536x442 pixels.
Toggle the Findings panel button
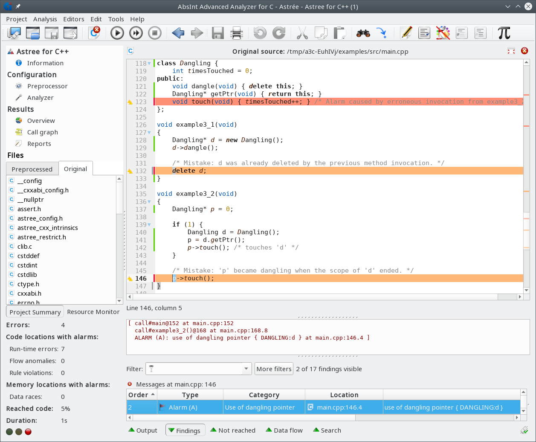tap(185, 430)
